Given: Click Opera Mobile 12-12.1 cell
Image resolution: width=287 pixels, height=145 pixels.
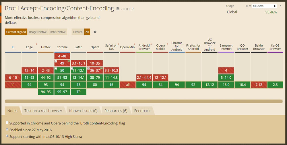Looking at the screenshot, I should pyautogui.click(x=160, y=78).
